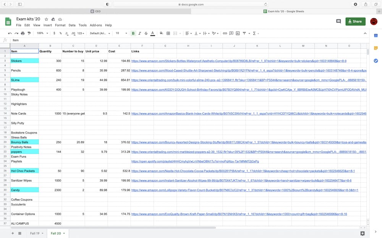
Task: Click the green Share button
Action: click(355, 22)
